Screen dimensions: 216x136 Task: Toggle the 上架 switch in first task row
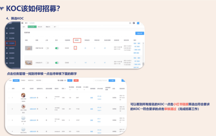point(47,48)
